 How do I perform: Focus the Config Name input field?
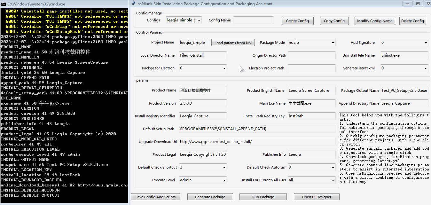(x=253, y=20)
